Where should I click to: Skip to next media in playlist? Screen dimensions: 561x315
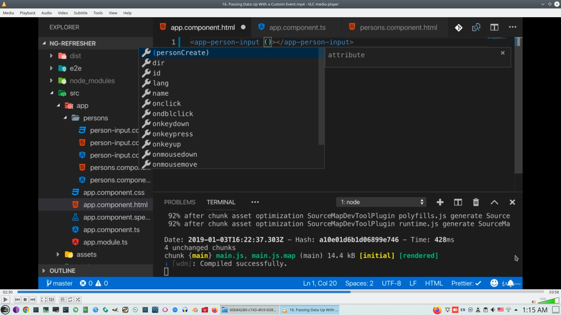click(x=33, y=300)
